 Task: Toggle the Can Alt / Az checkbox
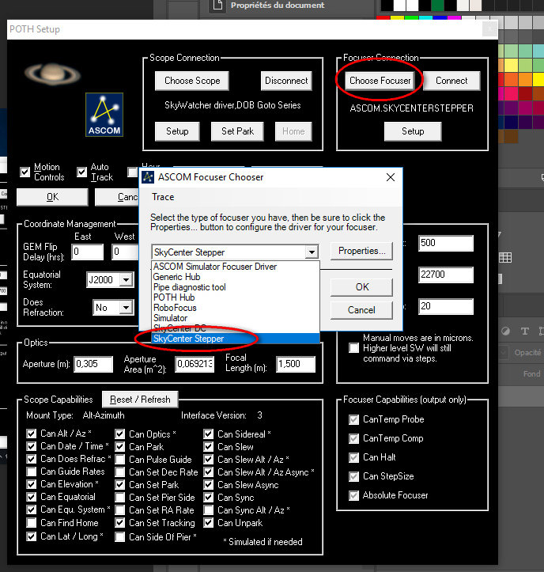(x=32, y=434)
